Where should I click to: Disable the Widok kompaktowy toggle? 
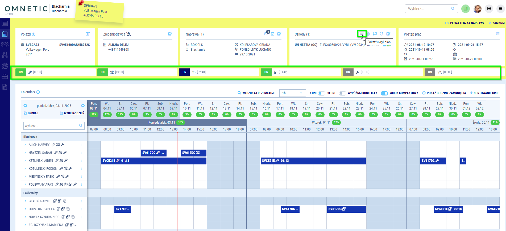384,93
